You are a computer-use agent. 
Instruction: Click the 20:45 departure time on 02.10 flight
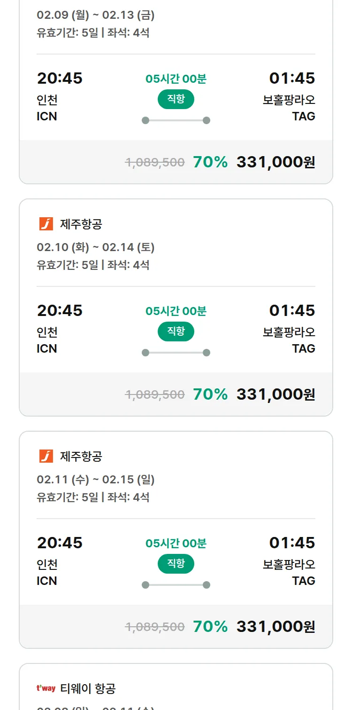[60, 310]
